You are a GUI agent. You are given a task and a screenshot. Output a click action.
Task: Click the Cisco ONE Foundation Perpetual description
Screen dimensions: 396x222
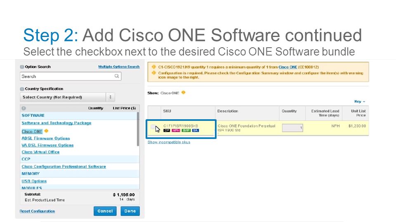[x=247, y=128]
